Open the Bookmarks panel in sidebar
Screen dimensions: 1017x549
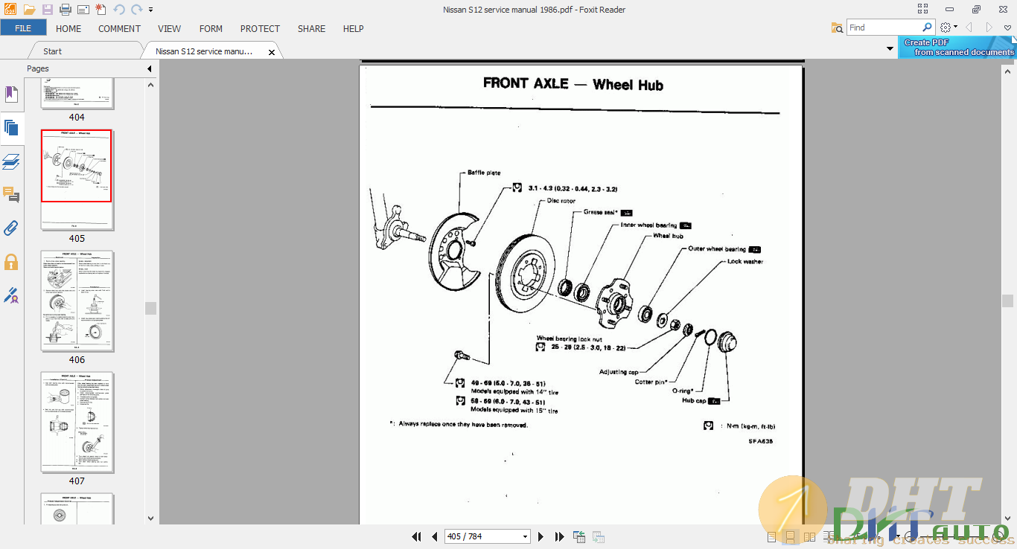tap(11, 94)
